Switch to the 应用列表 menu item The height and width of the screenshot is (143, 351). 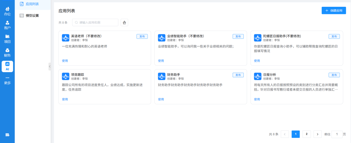[x=33, y=4]
